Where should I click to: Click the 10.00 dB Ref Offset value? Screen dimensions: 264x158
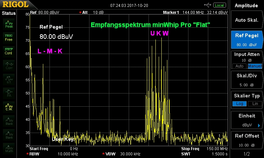246,145
